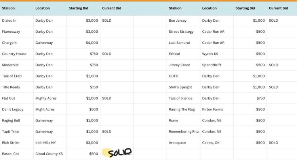Select the Flameaway stallion name
Image resolution: width=297 pixels, height=161 pixels.
pyautogui.click(x=11, y=32)
